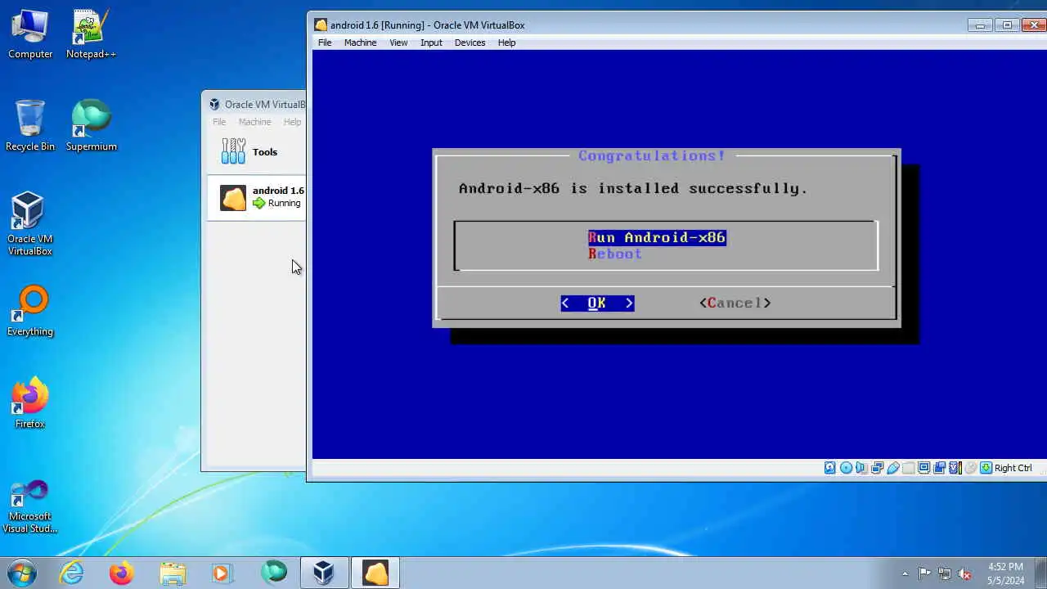This screenshot has height=589, width=1047.
Task: Open the Windows Start menu
Action: click(x=21, y=573)
